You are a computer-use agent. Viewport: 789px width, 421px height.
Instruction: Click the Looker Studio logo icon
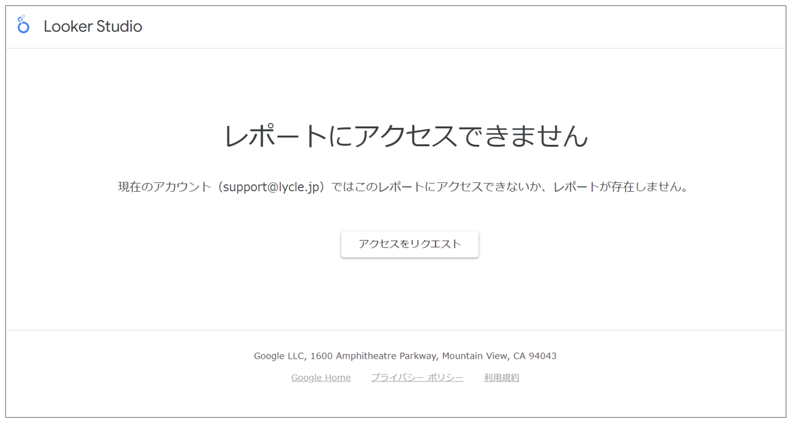(x=23, y=25)
